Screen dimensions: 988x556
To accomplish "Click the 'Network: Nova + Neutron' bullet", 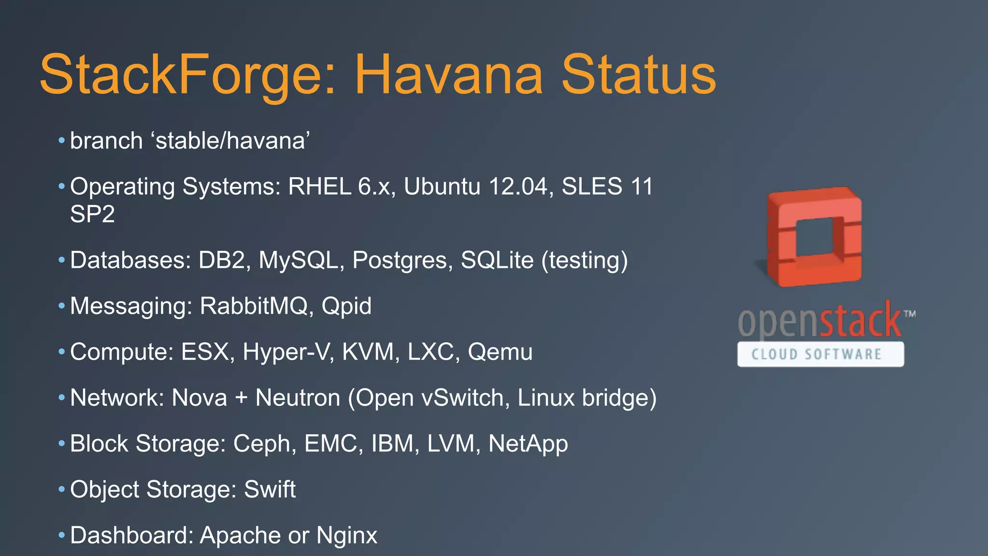I will pos(363,398).
